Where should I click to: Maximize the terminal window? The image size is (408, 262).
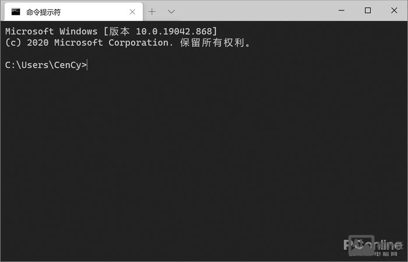[x=368, y=11]
